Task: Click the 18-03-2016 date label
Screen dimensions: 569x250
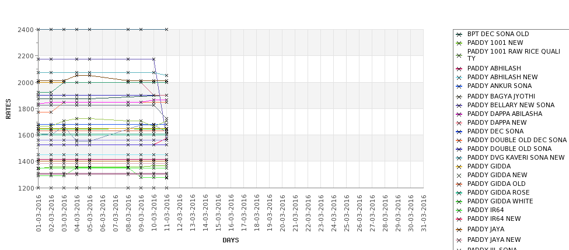Action: pos(257,213)
